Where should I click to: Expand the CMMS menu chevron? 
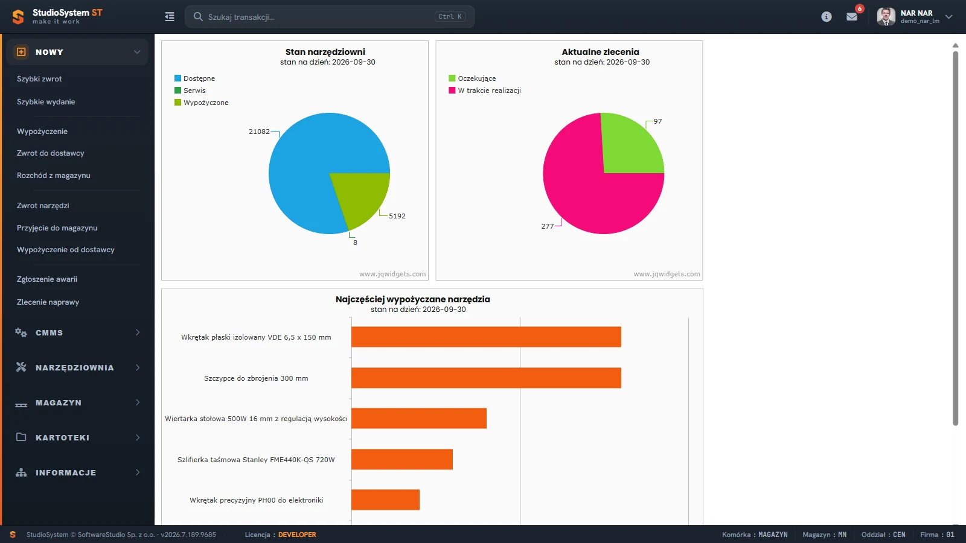click(x=138, y=332)
